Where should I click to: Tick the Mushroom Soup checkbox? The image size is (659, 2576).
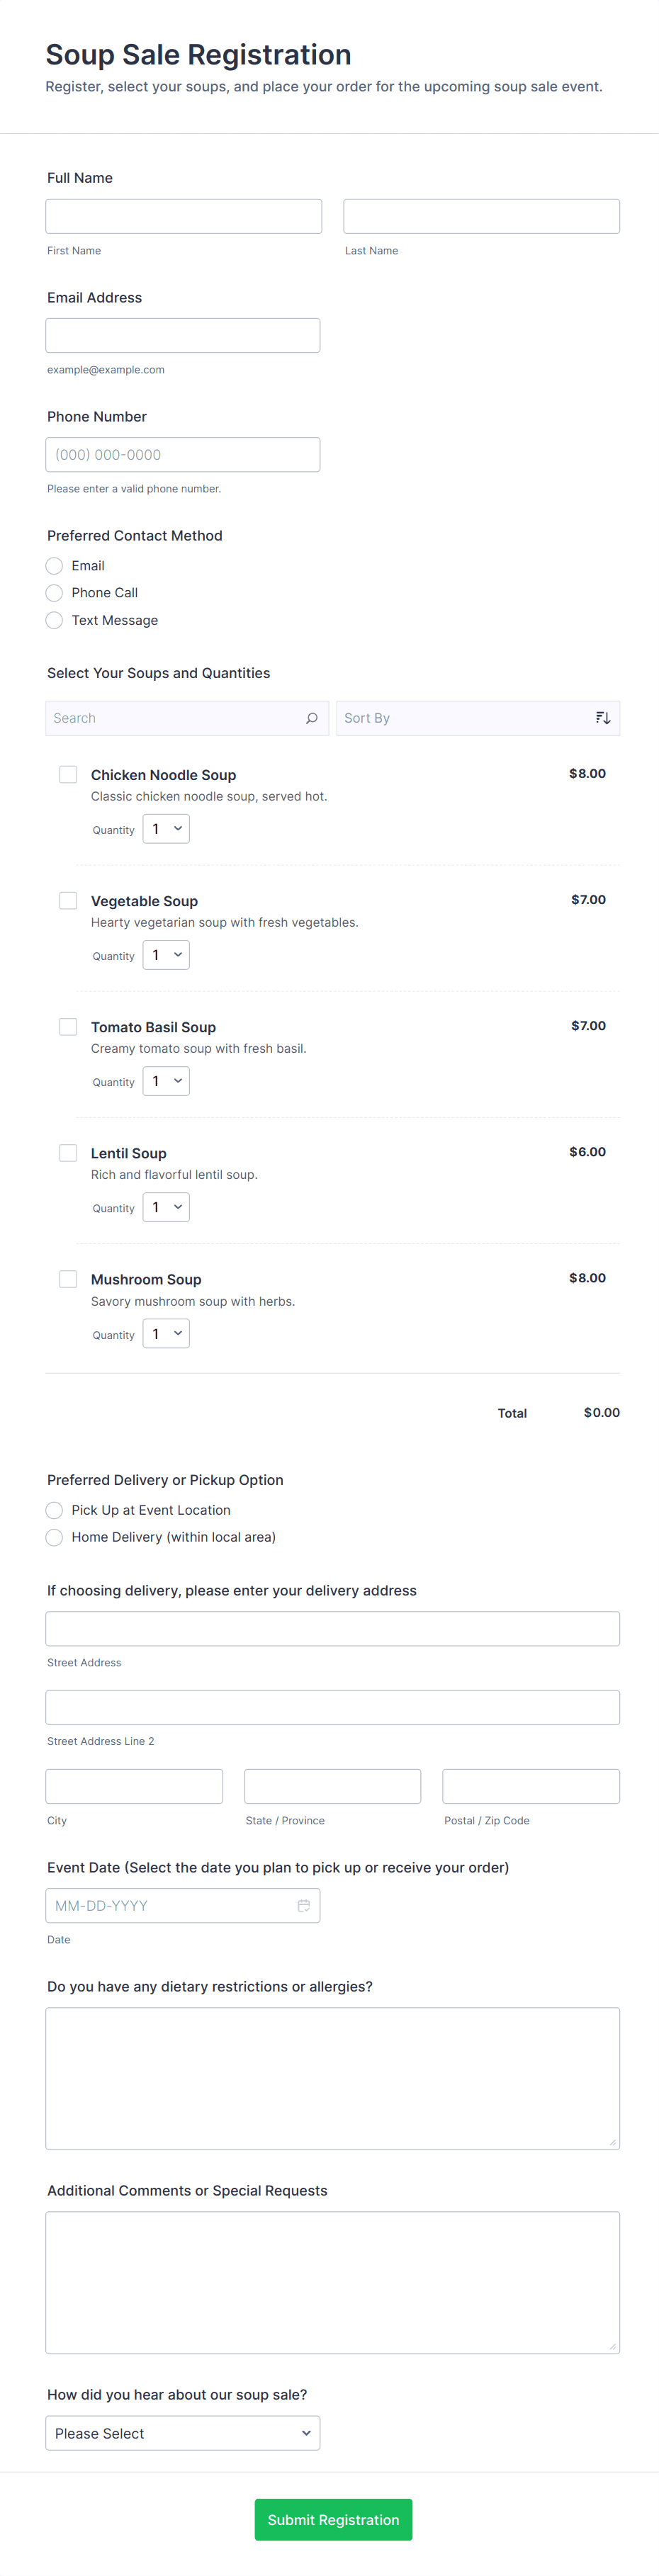68,1278
